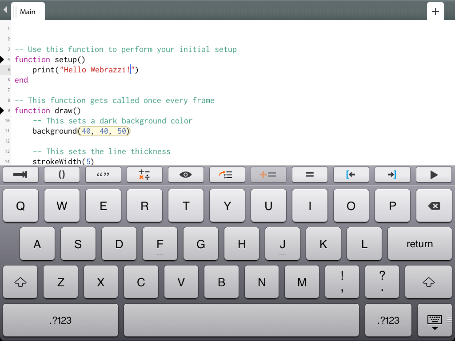
Task: Run the project with the play button
Action: click(434, 174)
